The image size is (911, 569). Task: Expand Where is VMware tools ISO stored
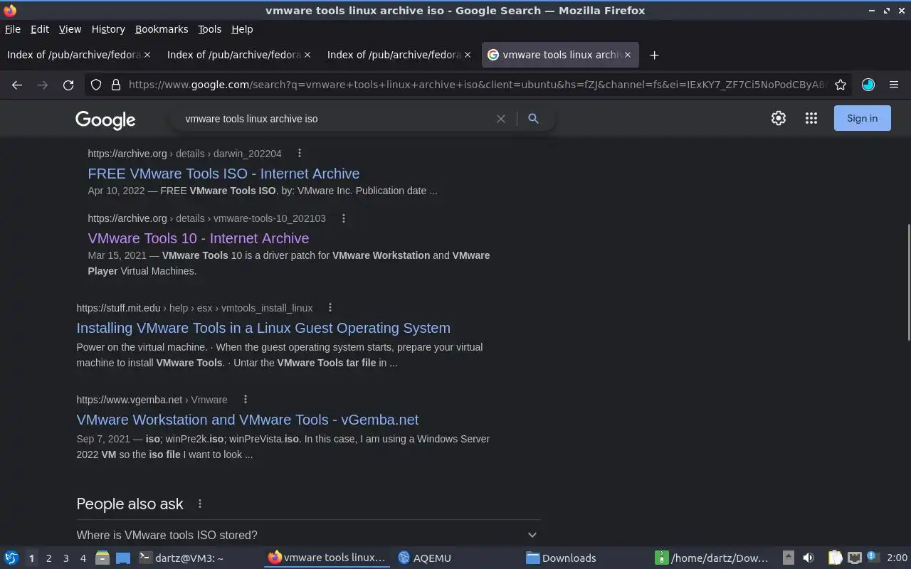coord(308,535)
